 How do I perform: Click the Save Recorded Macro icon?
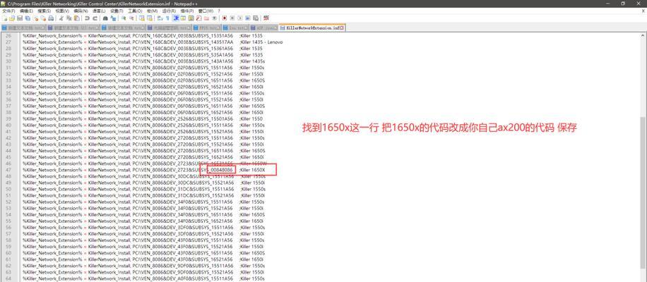[x=256, y=18]
